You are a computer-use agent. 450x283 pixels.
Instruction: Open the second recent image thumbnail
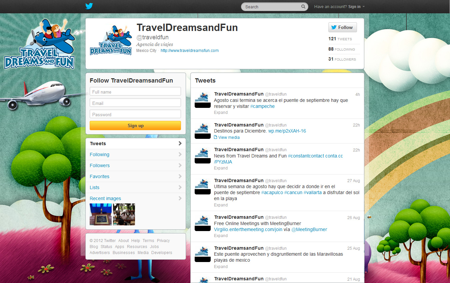pos(124,214)
